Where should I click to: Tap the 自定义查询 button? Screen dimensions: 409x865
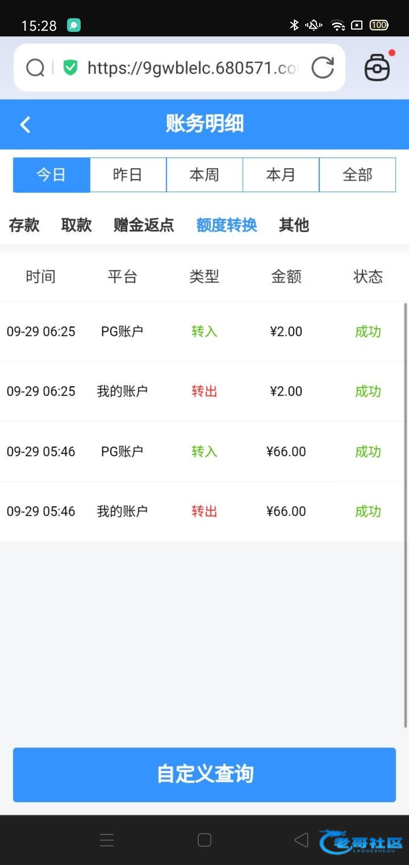(204, 774)
